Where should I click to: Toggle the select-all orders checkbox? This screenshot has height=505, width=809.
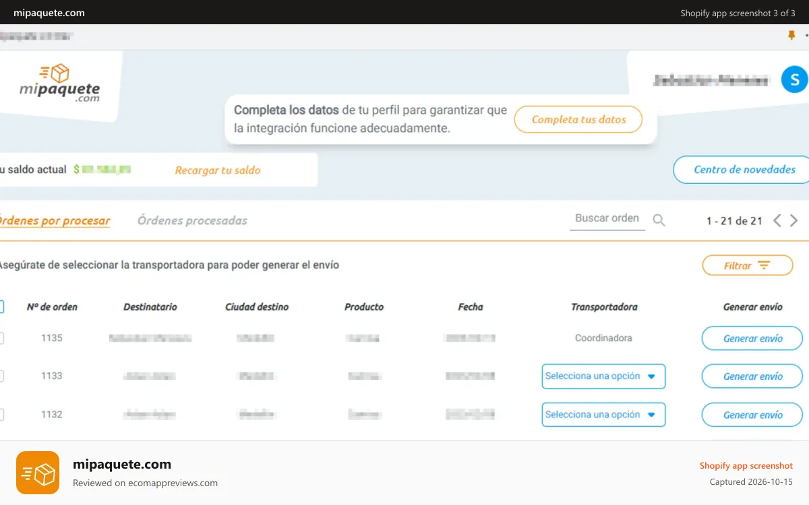point(1,306)
